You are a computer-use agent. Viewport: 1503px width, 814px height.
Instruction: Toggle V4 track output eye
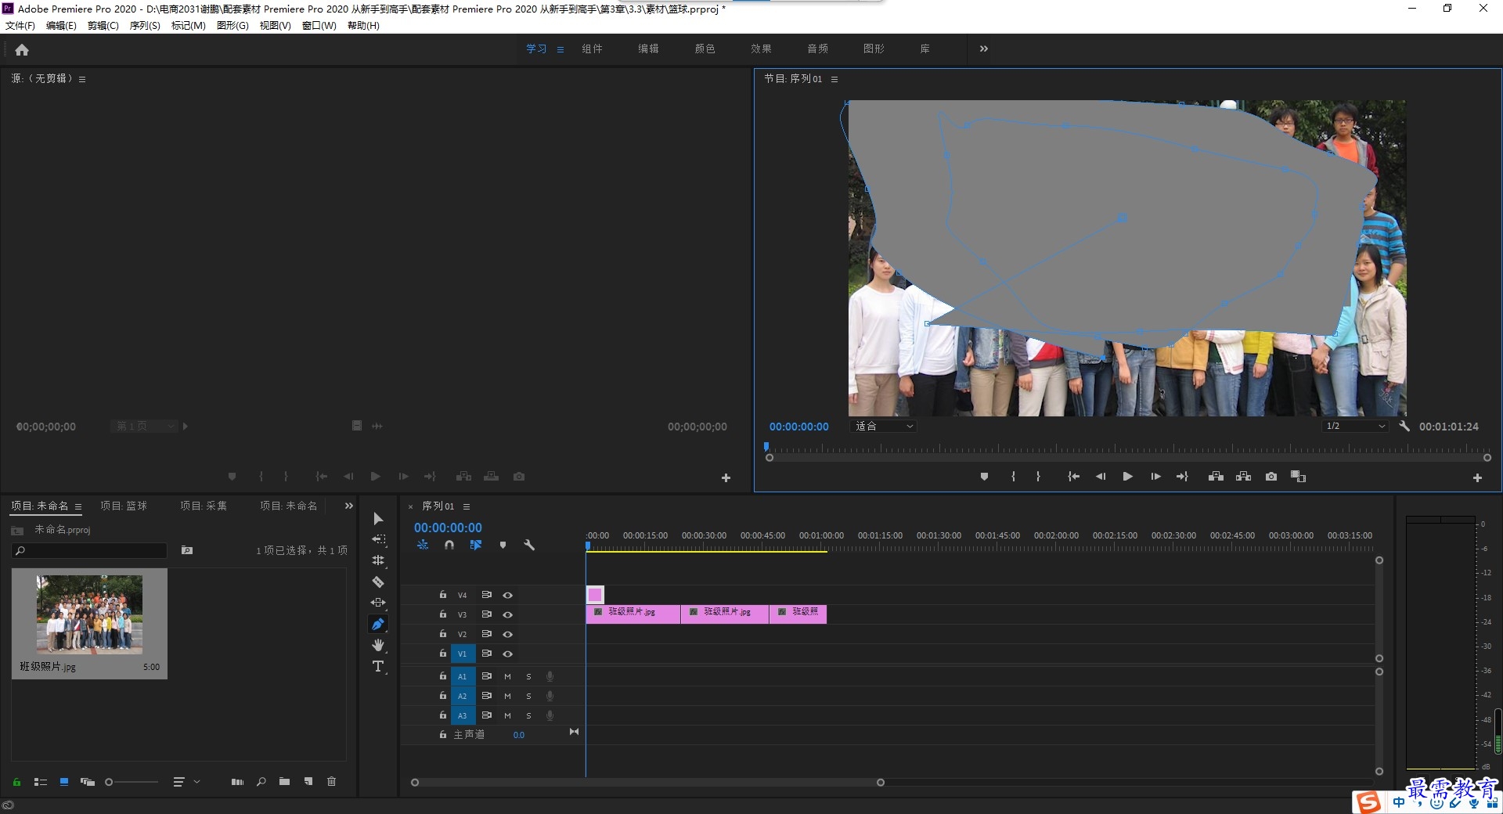507,595
